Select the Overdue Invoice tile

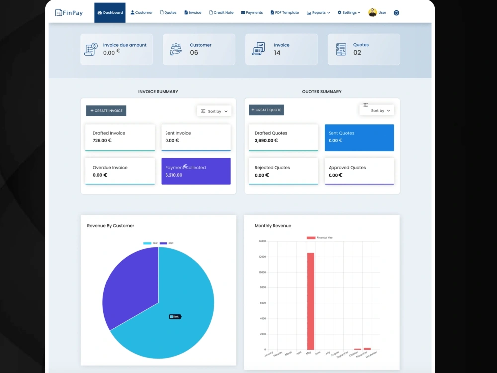(120, 171)
